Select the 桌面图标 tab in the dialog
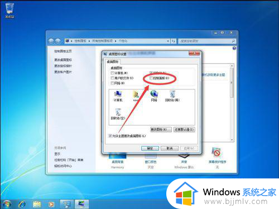The image size is (279, 209). [x=113, y=61]
